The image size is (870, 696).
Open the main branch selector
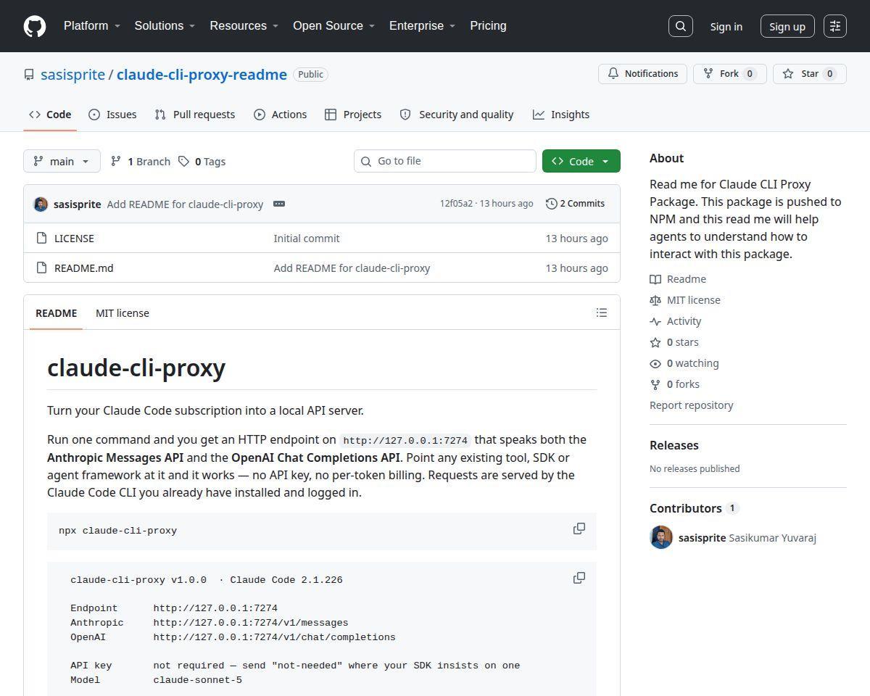pos(62,161)
